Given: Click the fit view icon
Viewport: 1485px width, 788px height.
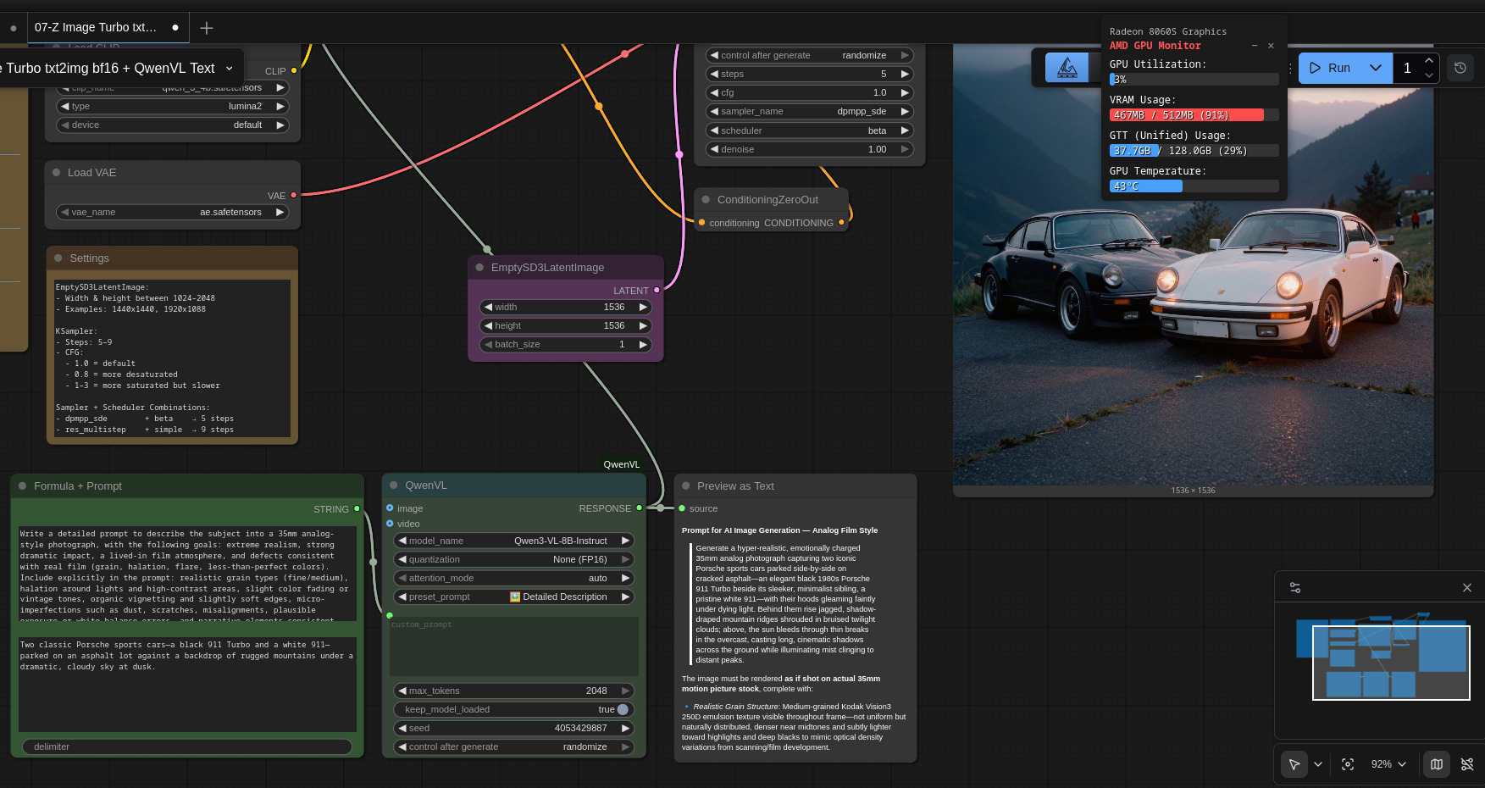Looking at the screenshot, I should coord(1348,764).
